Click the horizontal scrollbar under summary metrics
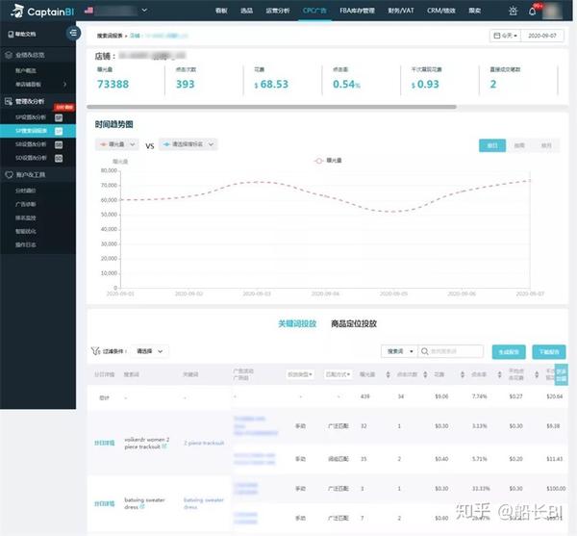Viewport: 577px width, 536px height. 271,107
